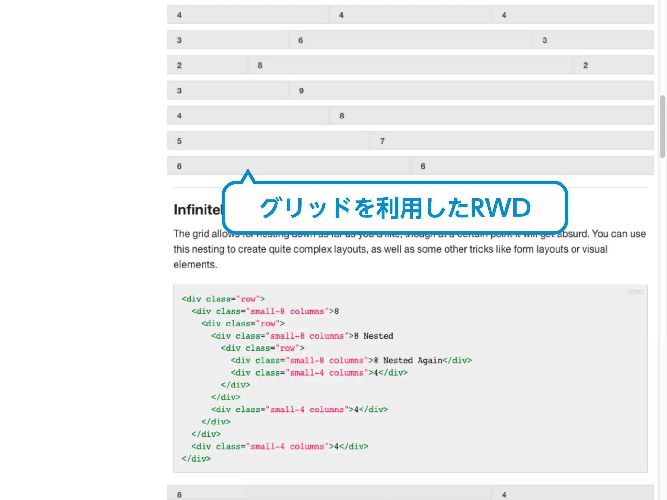Click the "8" cell in the 4-8 row
Viewport: 667px width, 500px height.
(x=492, y=116)
